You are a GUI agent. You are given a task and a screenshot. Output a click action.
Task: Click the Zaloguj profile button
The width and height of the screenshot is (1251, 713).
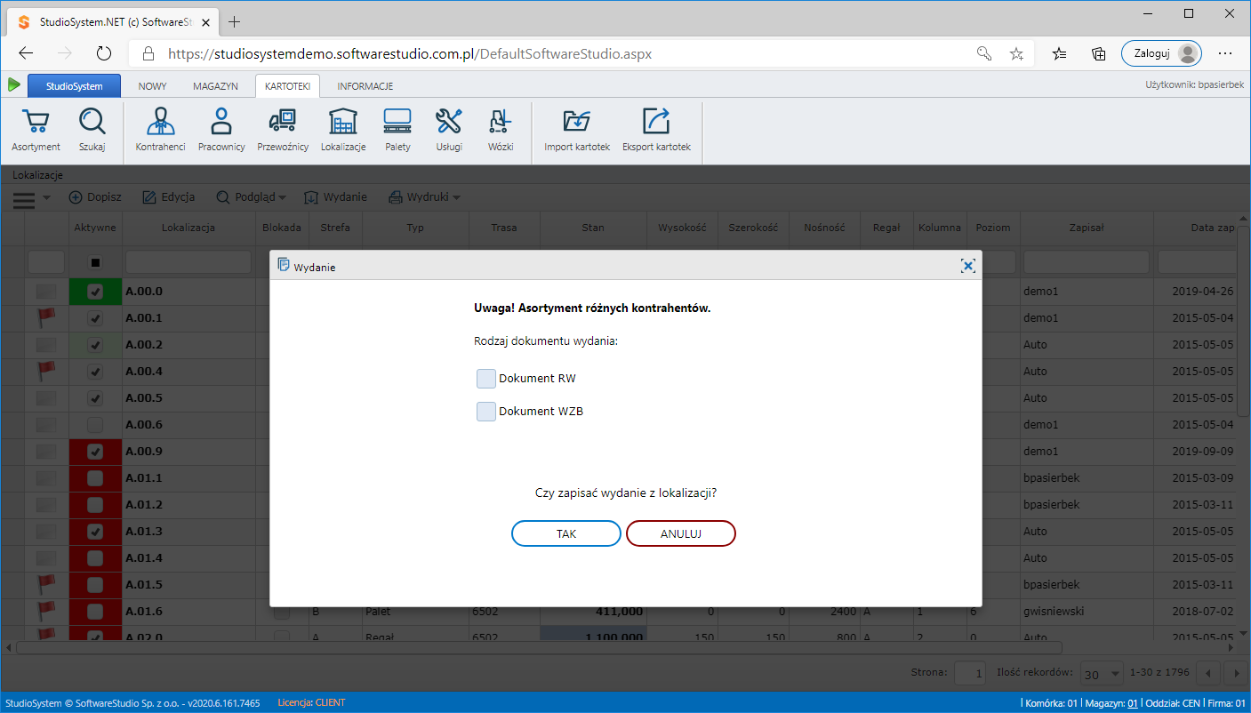(1161, 53)
